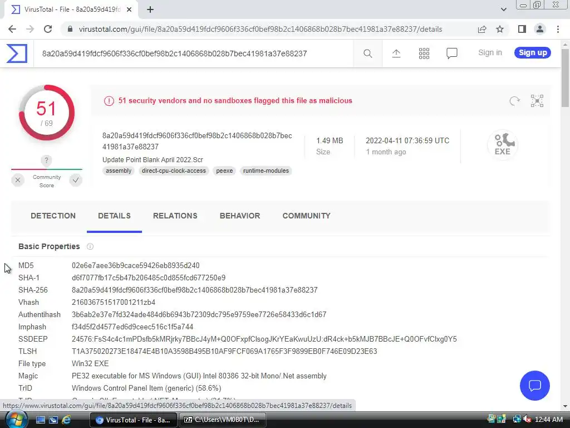Image resolution: width=570 pixels, height=428 pixels.
Task: Open the RELATIONS tab
Action: (175, 216)
